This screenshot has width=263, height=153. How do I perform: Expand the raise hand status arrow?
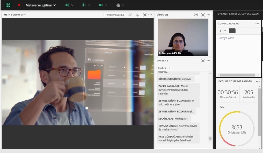click(x=123, y=5)
